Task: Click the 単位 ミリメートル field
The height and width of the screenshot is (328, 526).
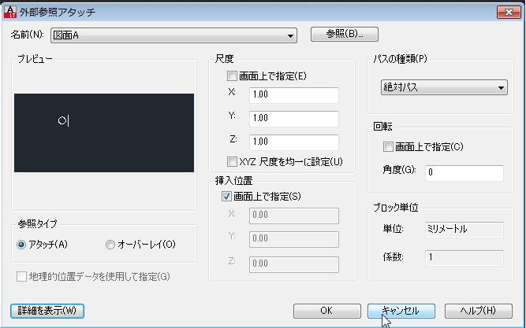Action: [x=464, y=230]
